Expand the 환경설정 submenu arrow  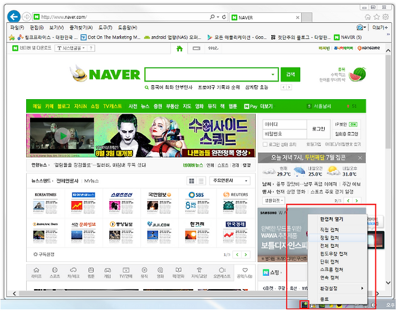362,289
